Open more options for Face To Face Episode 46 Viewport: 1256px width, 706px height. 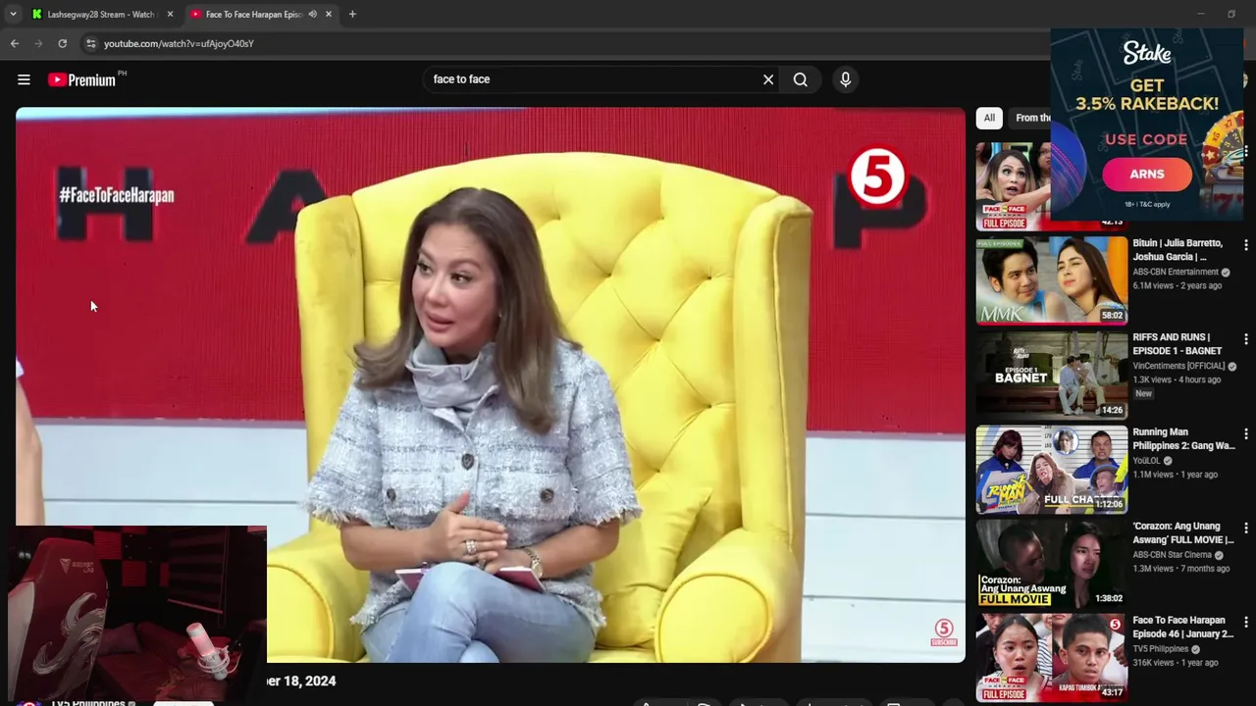[1245, 622]
